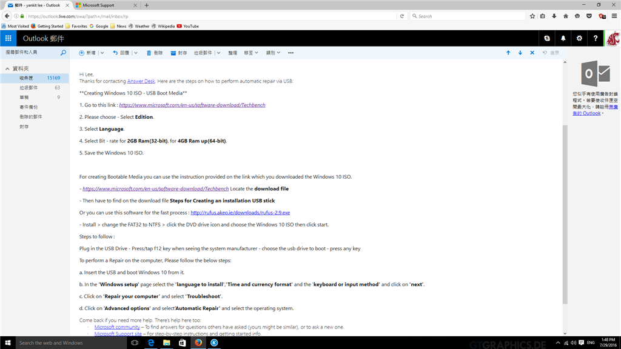
Task: Open first Techbench download link
Action: coord(192,105)
